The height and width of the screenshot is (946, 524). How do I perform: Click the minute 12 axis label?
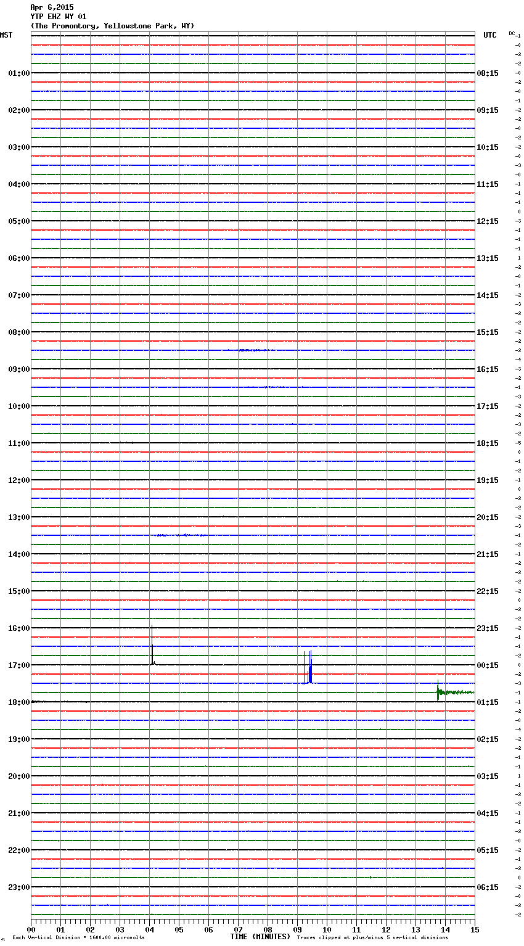pyautogui.click(x=386, y=929)
